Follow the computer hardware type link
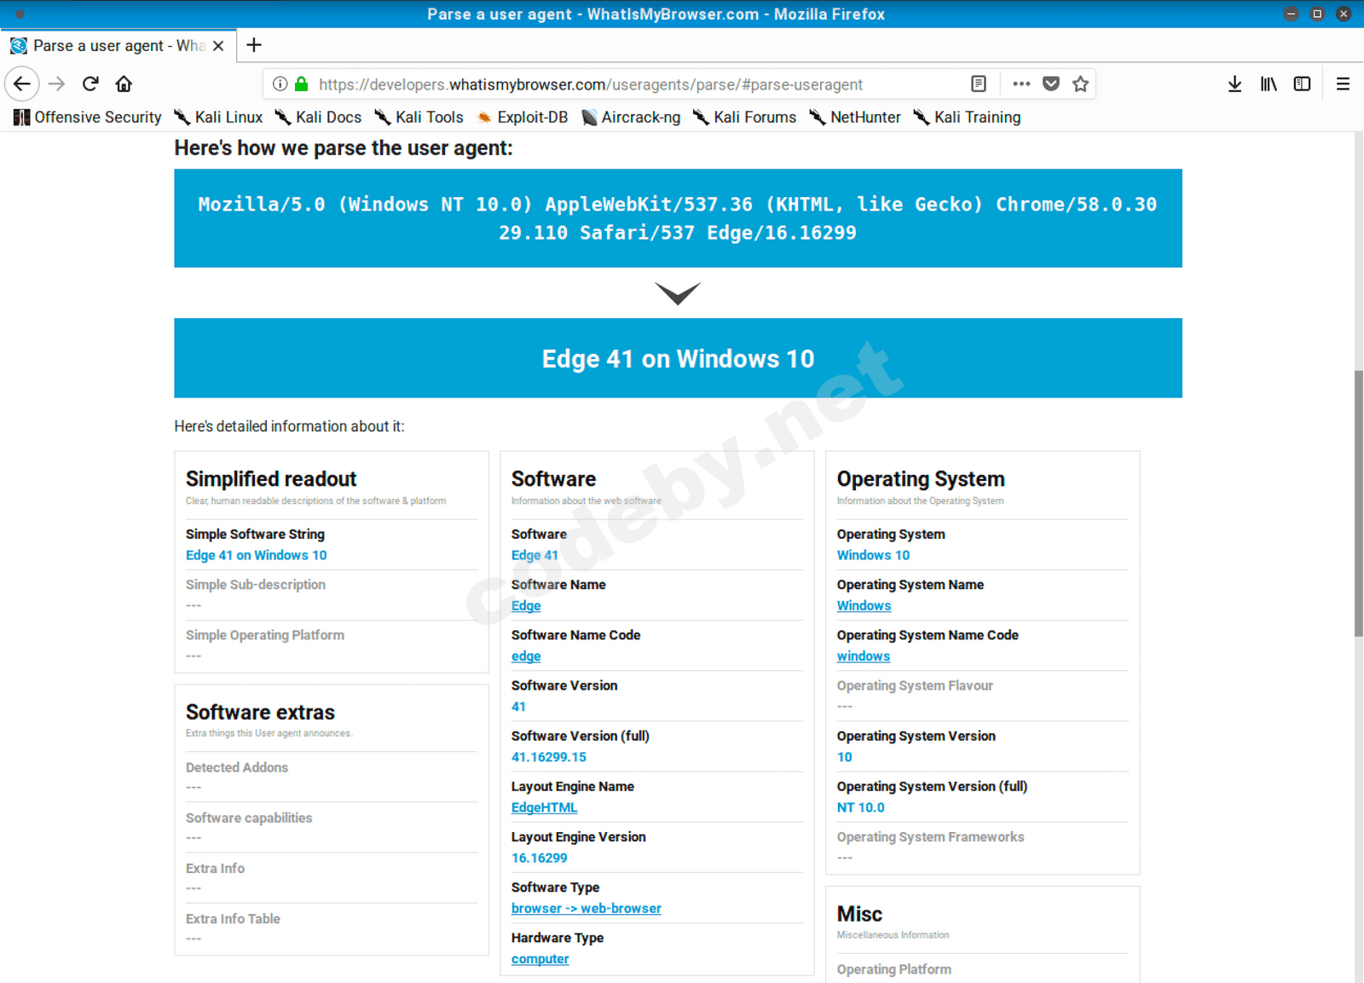The height and width of the screenshot is (983, 1364). 540,958
